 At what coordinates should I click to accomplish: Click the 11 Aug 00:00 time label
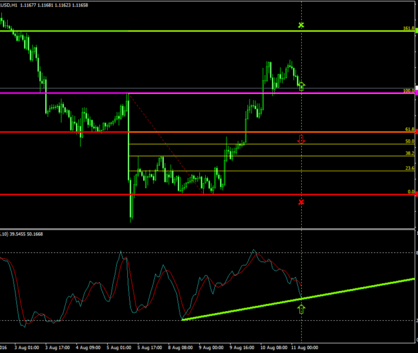point(304,348)
